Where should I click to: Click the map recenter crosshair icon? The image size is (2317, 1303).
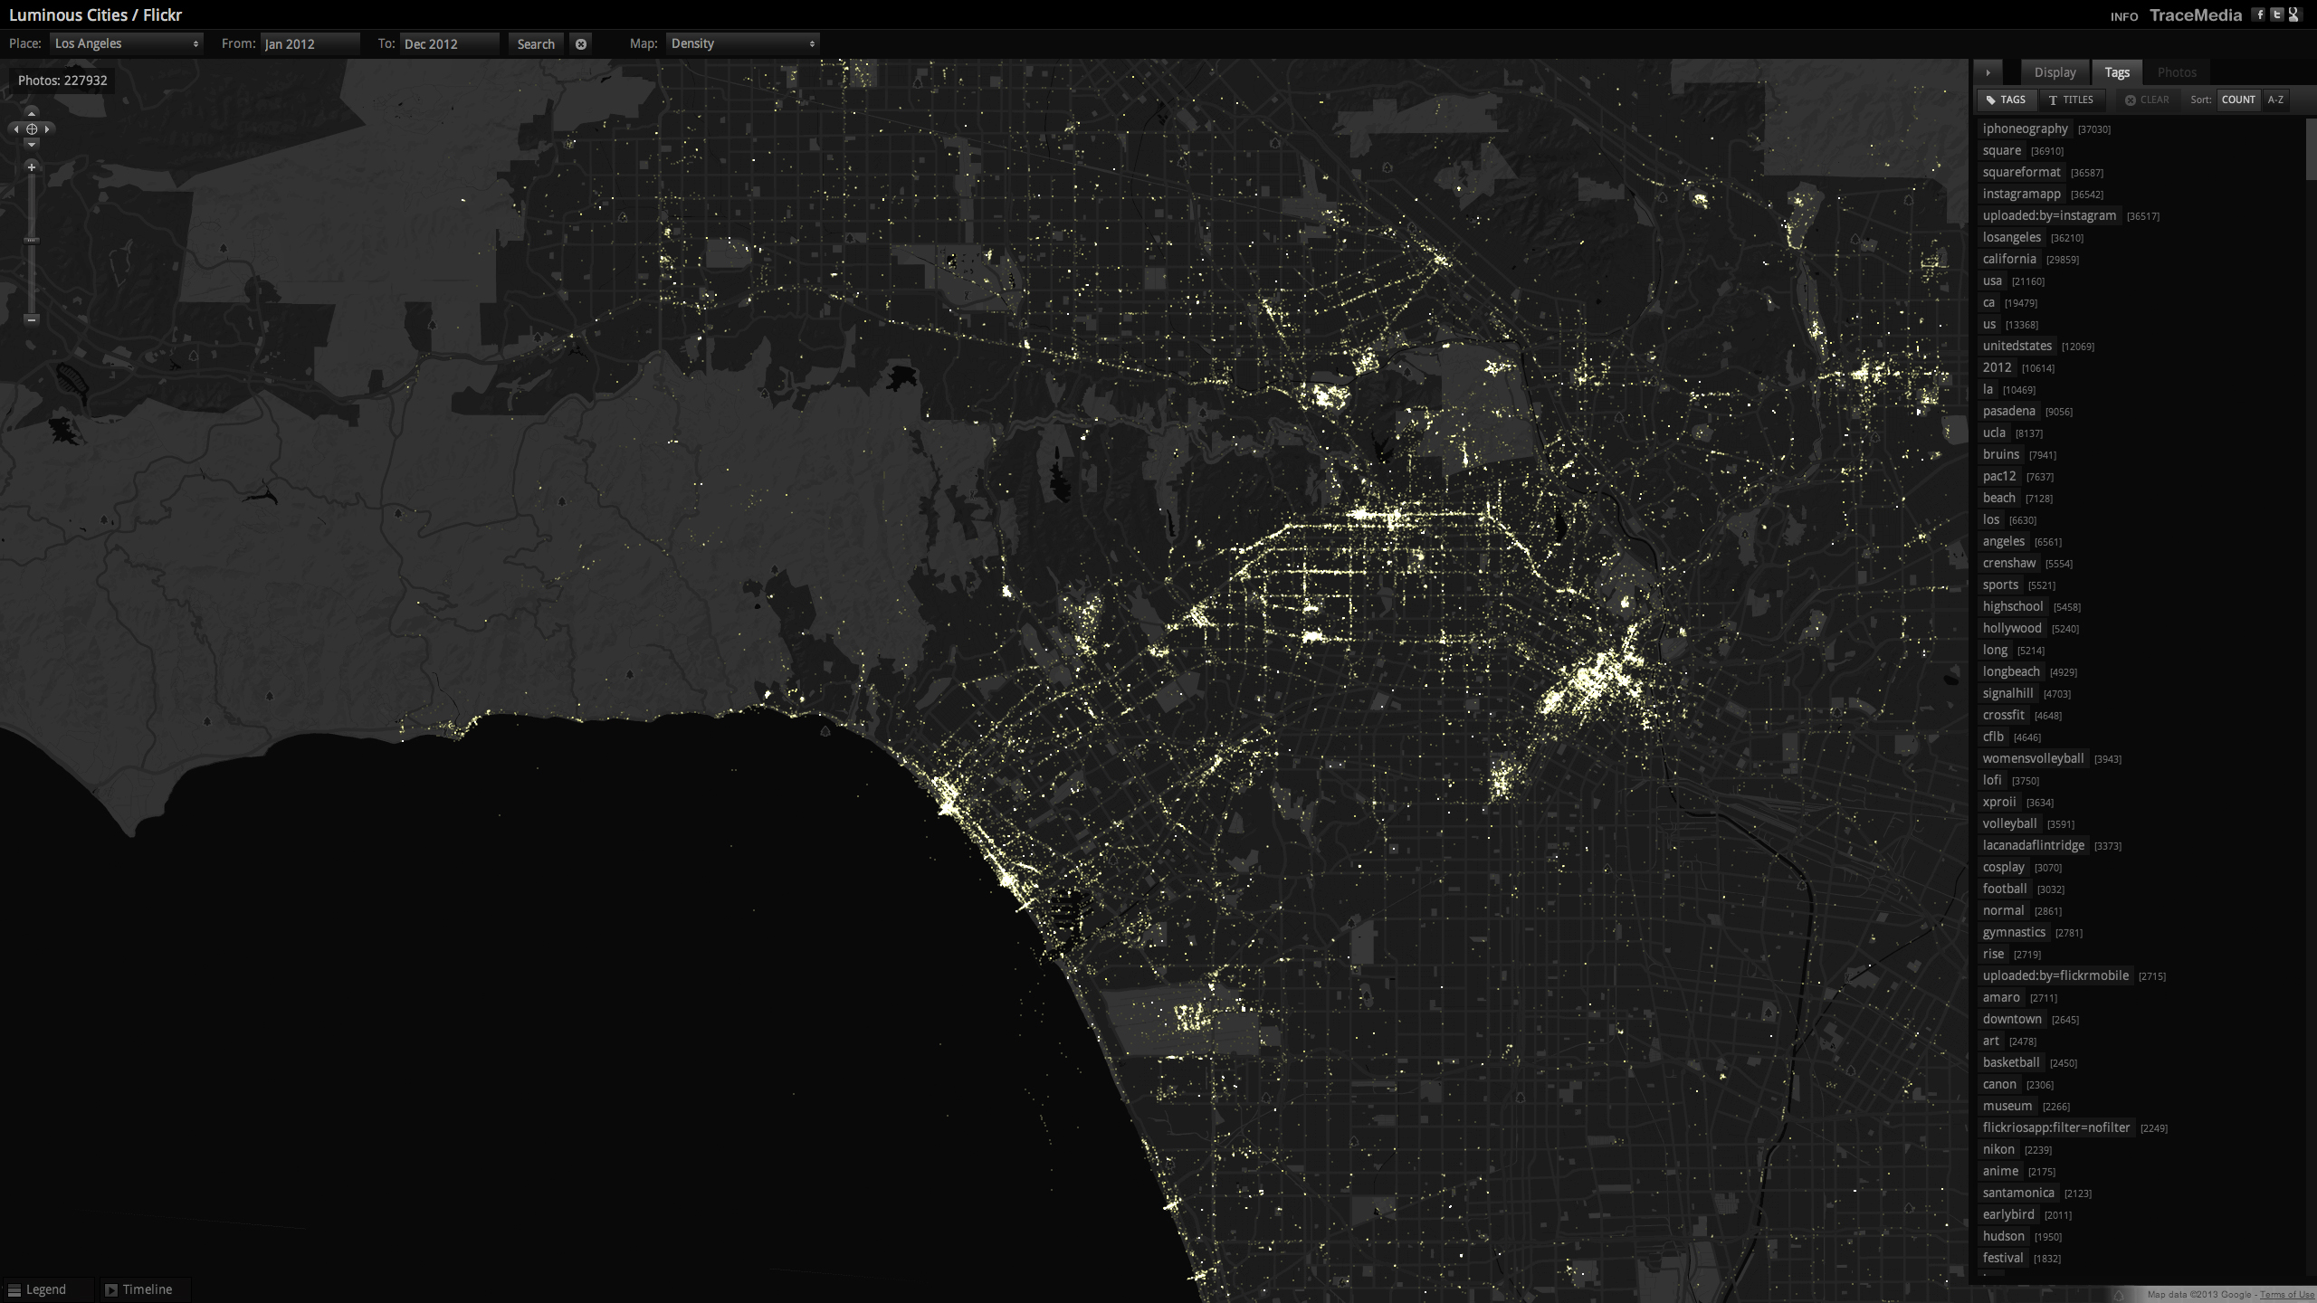[x=32, y=129]
